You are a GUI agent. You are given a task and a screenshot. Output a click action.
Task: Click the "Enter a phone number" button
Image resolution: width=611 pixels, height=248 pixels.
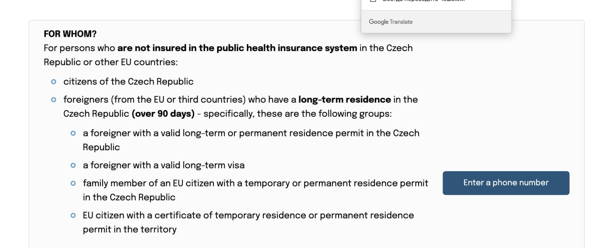506,183
